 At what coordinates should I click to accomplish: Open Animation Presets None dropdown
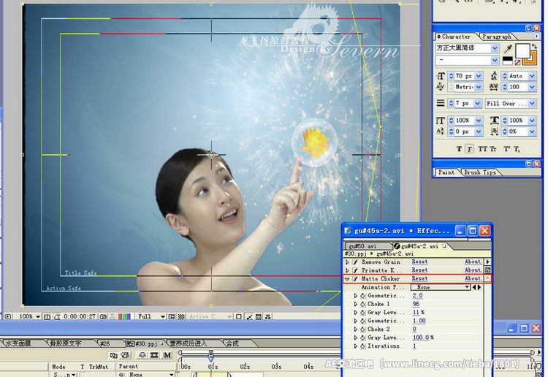441,287
